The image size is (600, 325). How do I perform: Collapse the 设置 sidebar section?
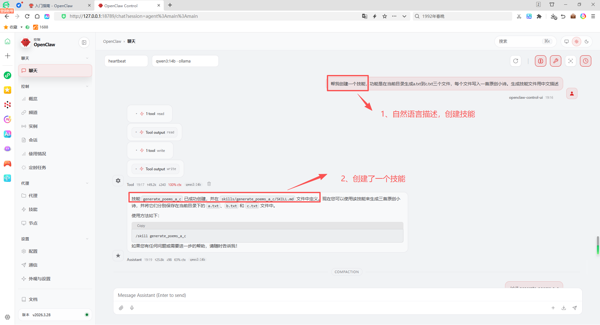point(87,239)
